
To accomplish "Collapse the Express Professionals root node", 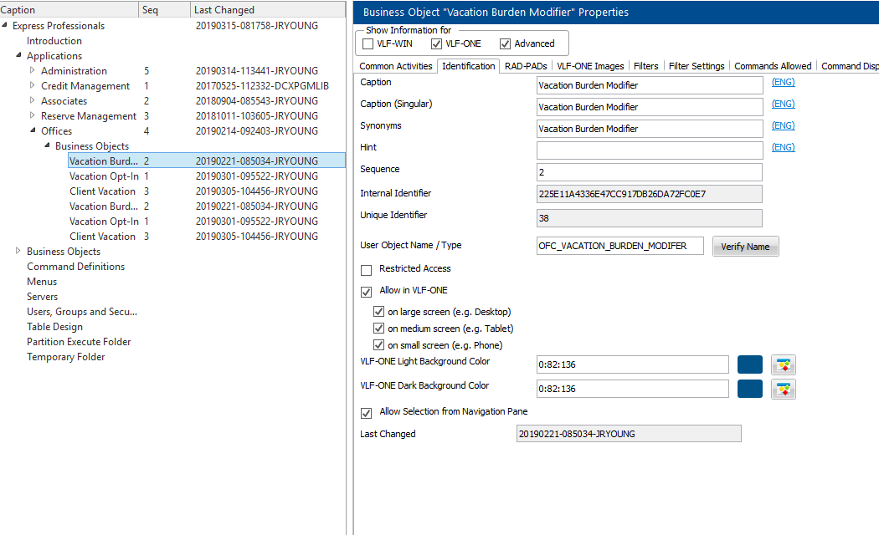I will coord(5,26).
